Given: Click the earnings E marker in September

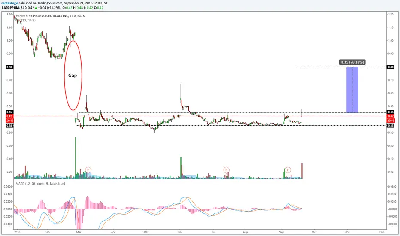Looking at the screenshot, I should pos(288,170).
